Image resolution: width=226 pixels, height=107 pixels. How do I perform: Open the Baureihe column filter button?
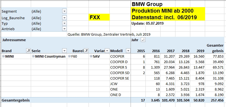click(x=86, y=50)
